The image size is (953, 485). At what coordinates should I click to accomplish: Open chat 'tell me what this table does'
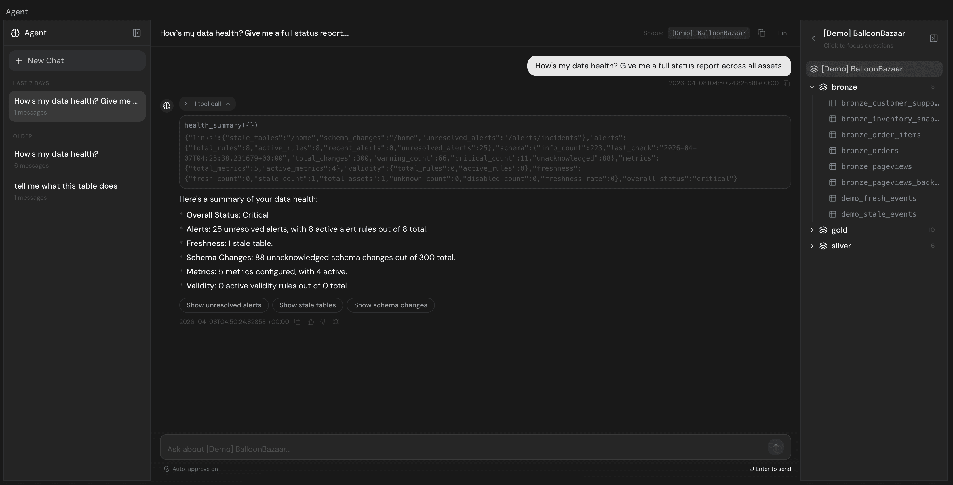(77, 191)
